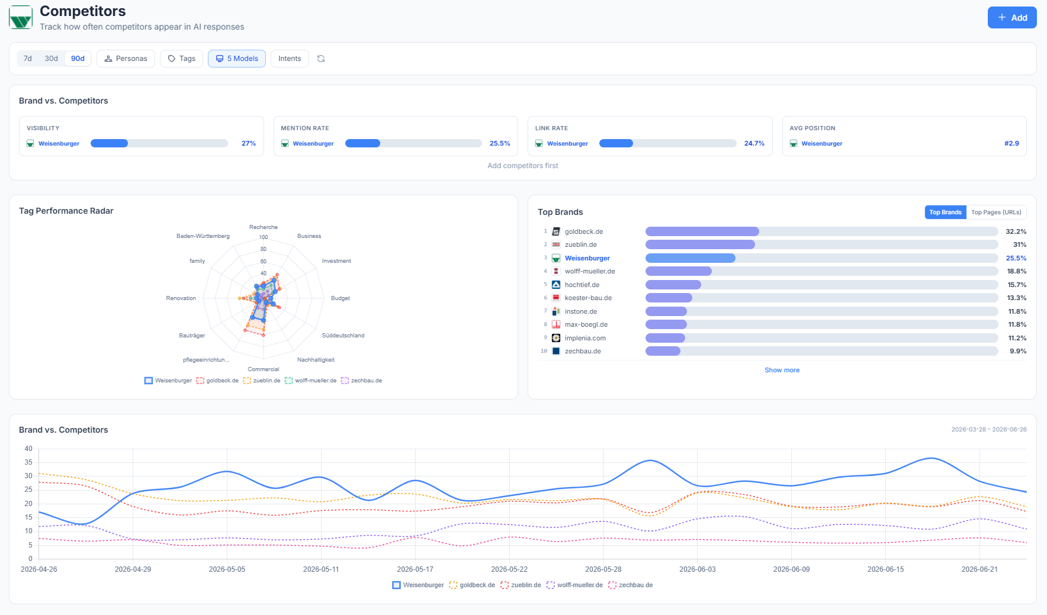
Task: Click the Mention Rate 25.5% progress bar
Action: click(413, 143)
